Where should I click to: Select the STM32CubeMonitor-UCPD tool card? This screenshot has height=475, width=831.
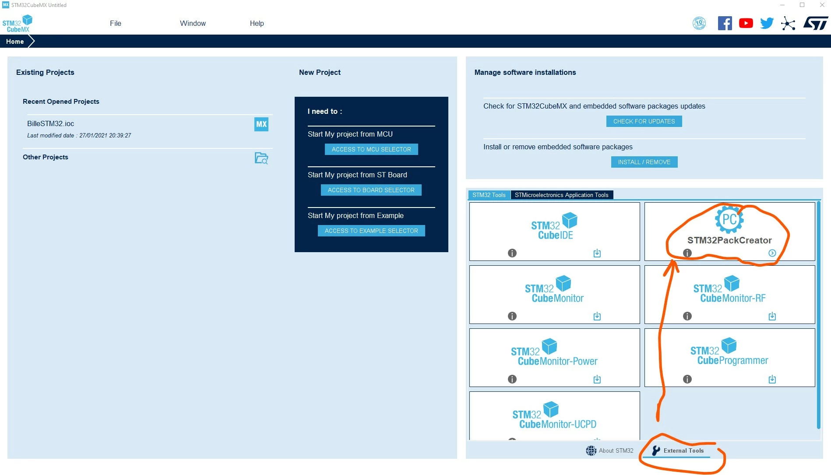click(555, 415)
